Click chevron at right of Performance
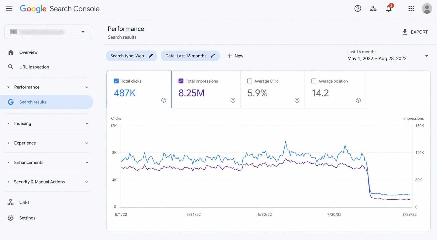The height and width of the screenshot is (240, 437). click(87, 87)
